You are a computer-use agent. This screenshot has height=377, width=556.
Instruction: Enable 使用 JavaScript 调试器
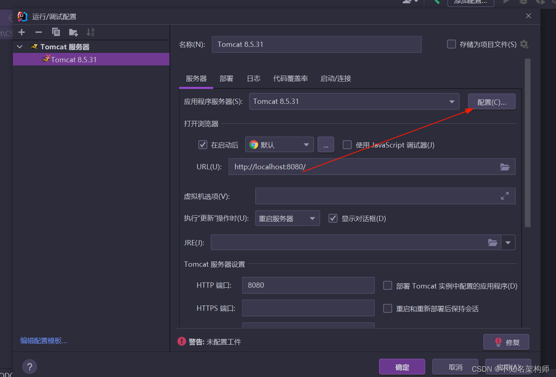(x=347, y=145)
